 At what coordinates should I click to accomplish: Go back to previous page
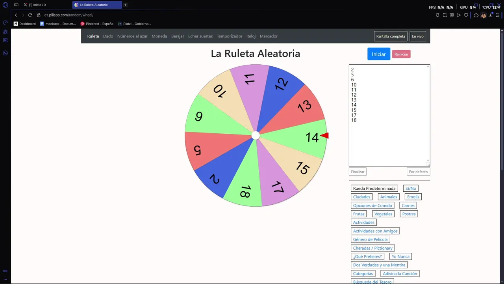click(x=16, y=15)
